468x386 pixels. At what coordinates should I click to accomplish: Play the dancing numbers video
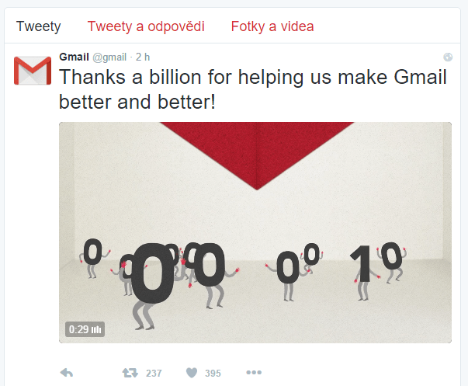(255, 232)
